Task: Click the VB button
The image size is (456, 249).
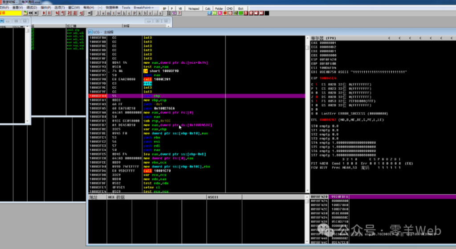Action: 180,8
